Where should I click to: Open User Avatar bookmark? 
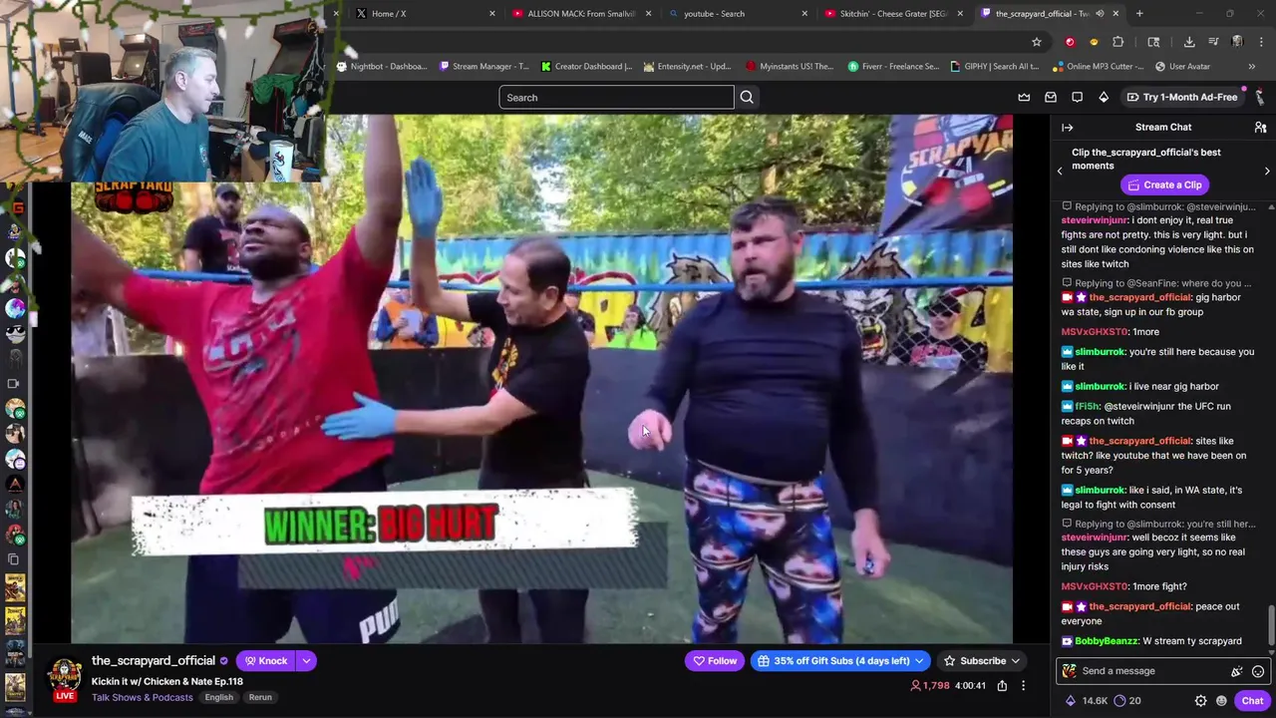point(1182,67)
